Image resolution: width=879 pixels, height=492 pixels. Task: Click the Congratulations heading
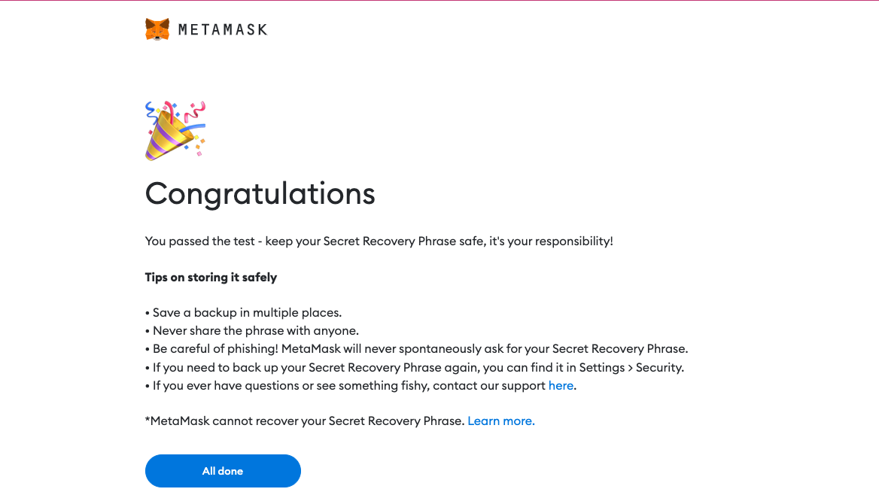(x=260, y=193)
